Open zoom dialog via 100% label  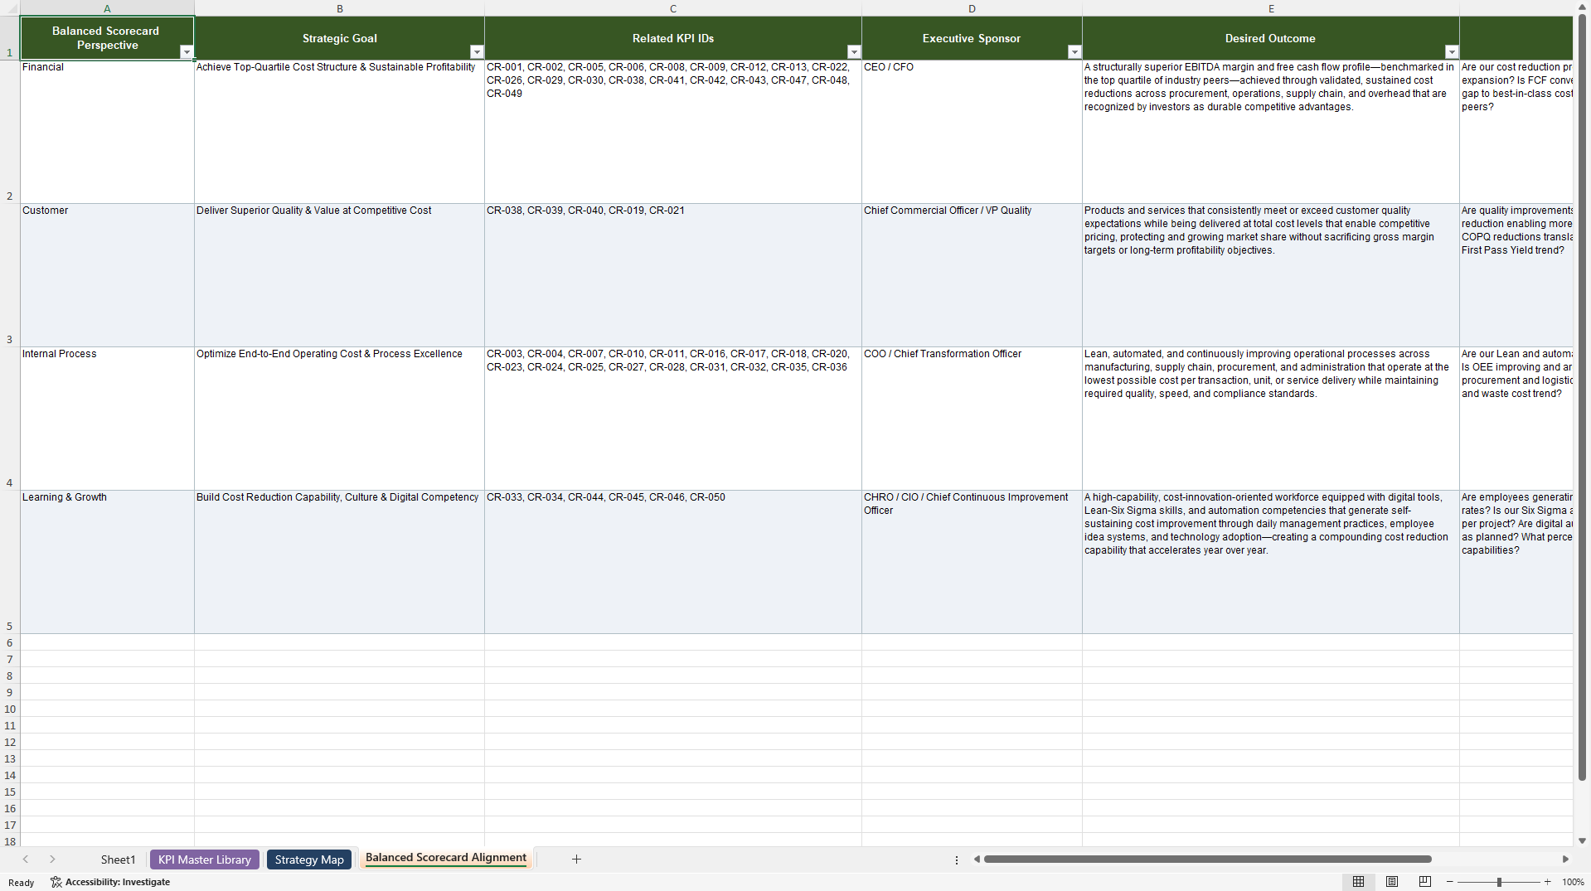click(x=1573, y=882)
